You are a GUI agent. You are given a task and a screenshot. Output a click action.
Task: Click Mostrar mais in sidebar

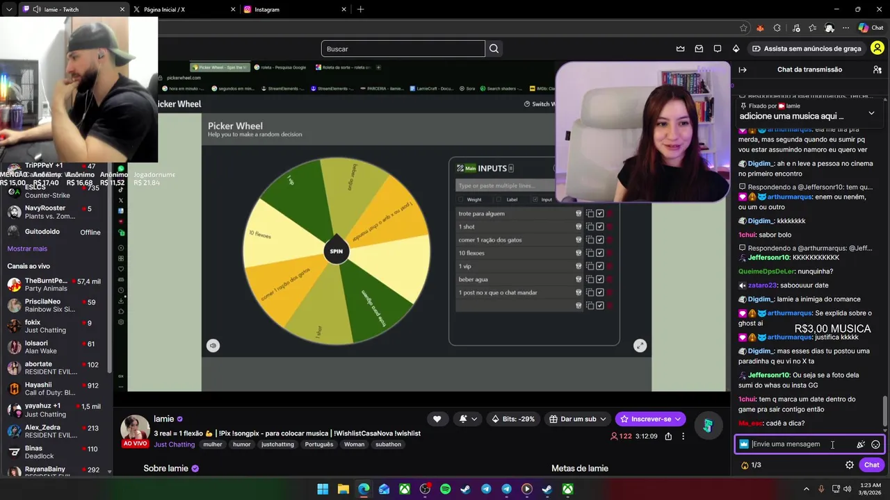point(27,249)
